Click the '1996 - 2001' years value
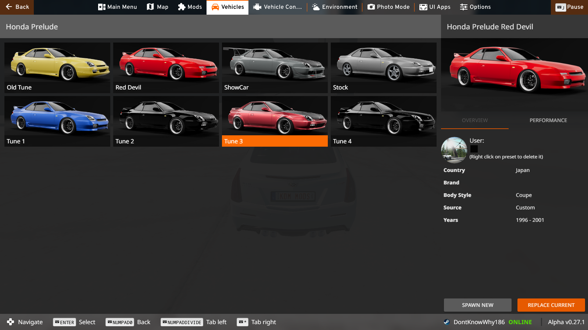 click(x=530, y=220)
